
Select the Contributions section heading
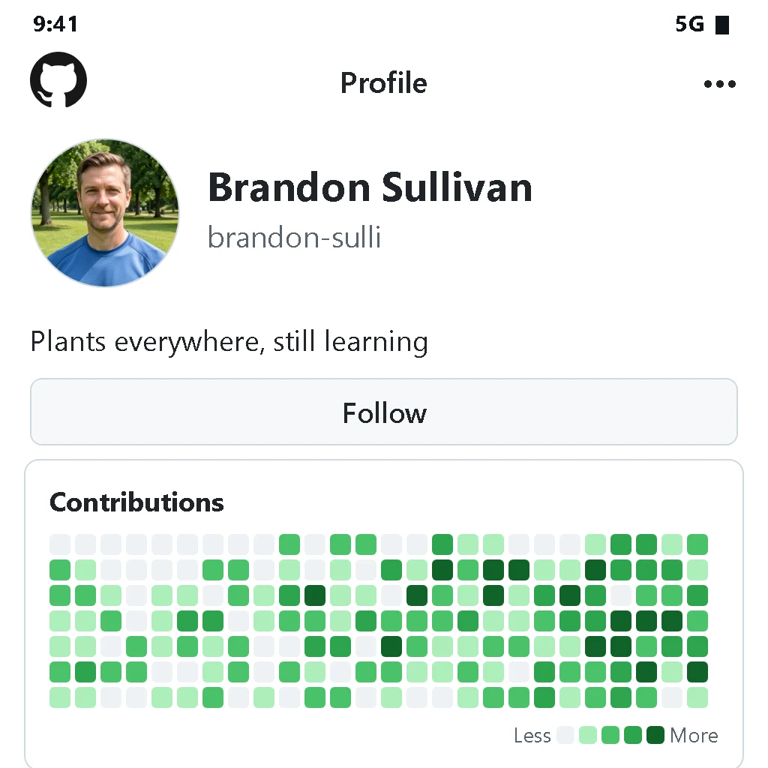[136, 502]
